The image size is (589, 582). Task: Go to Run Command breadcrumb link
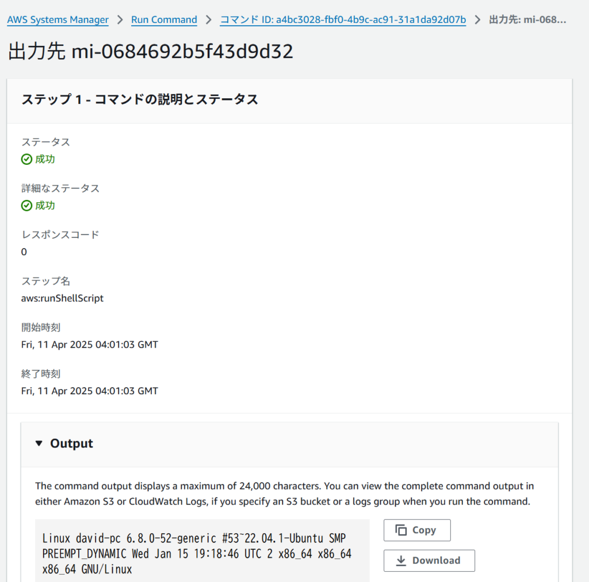(164, 20)
